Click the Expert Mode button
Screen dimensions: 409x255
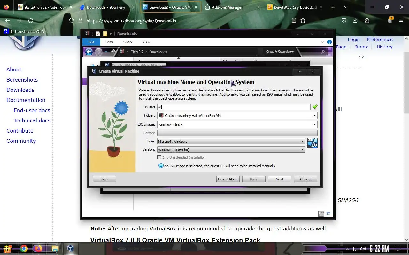tap(228, 179)
